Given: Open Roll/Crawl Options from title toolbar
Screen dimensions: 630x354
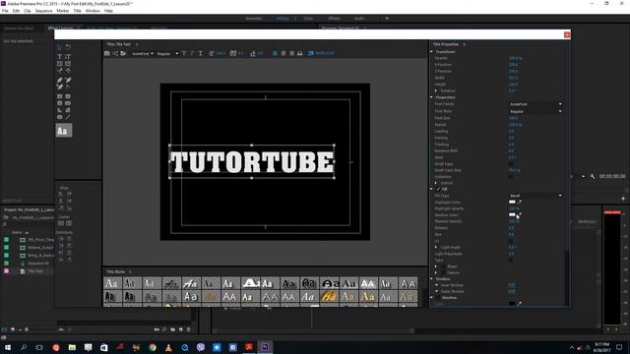Looking at the screenshot, I should 115,53.
